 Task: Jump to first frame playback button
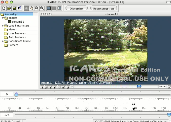point(42,87)
